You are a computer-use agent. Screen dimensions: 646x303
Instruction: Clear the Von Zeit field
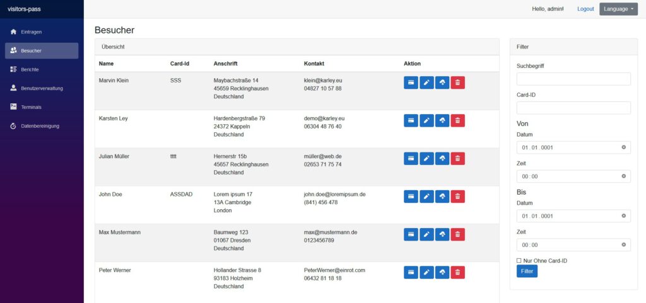pos(623,176)
